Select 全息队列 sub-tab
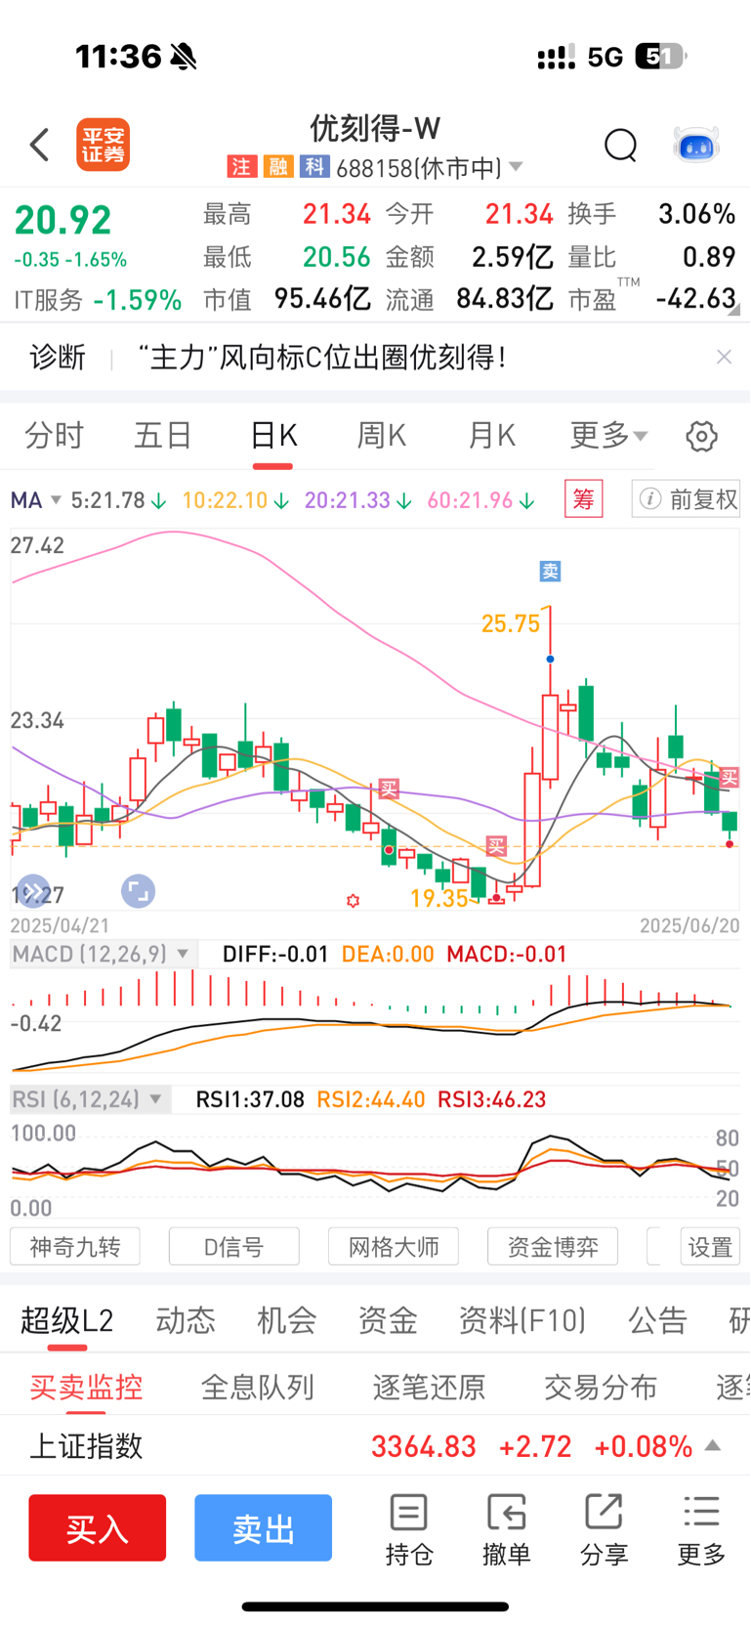Viewport: 751px width, 1627px height. [x=258, y=1387]
